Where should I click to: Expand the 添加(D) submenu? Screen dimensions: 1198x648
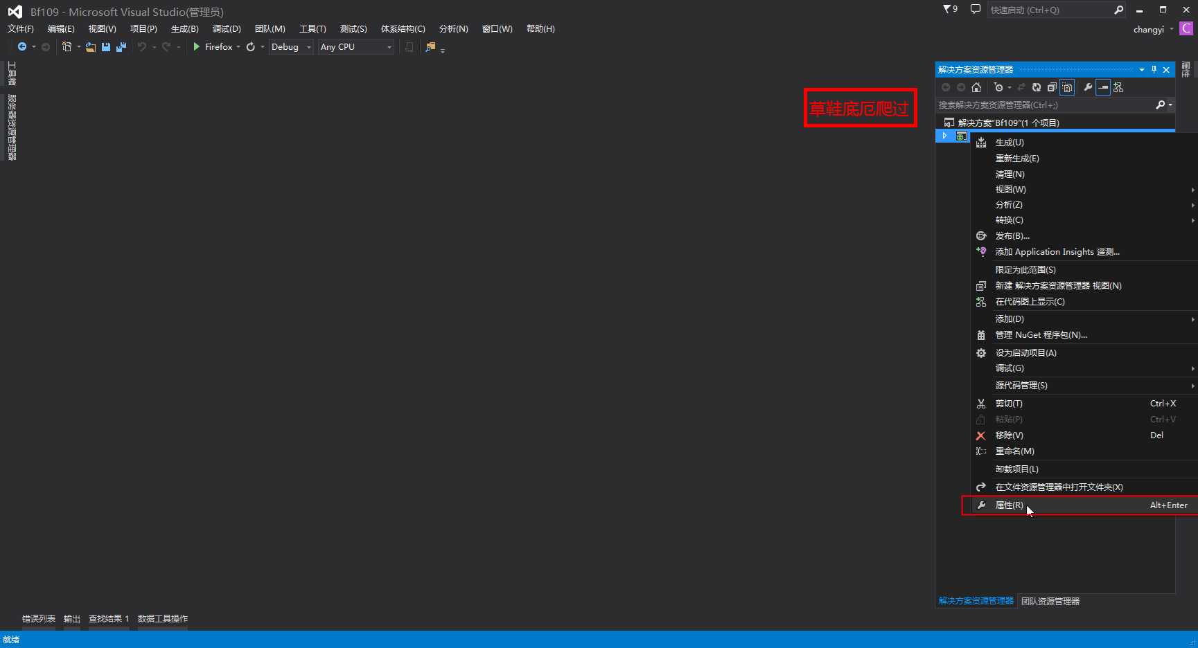pos(1084,319)
